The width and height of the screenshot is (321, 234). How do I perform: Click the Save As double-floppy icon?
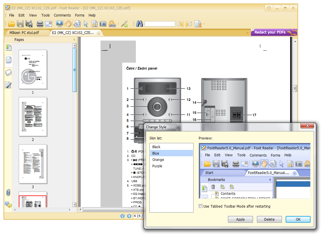(x=29, y=24)
